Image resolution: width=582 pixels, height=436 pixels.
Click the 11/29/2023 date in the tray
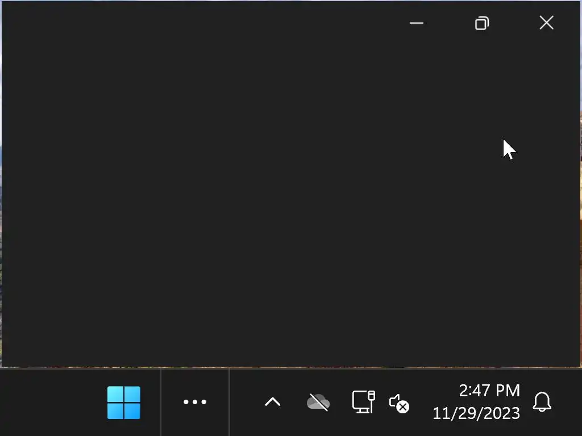[476, 413]
